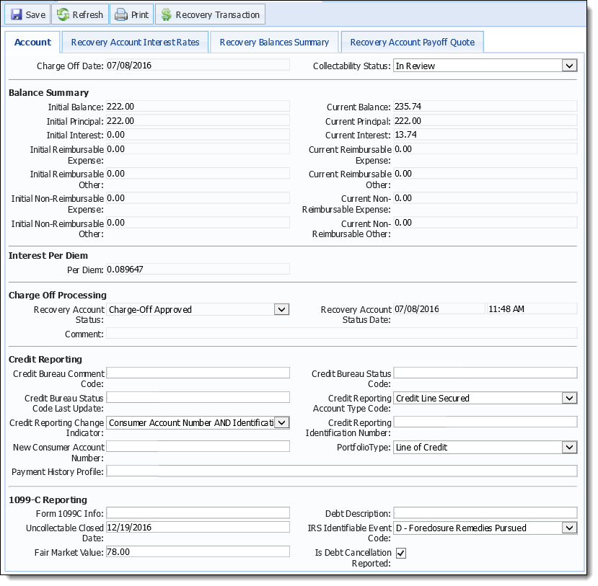Click the Current Principal value field
This screenshot has height=586, width=598.
(x=485, y=120)
